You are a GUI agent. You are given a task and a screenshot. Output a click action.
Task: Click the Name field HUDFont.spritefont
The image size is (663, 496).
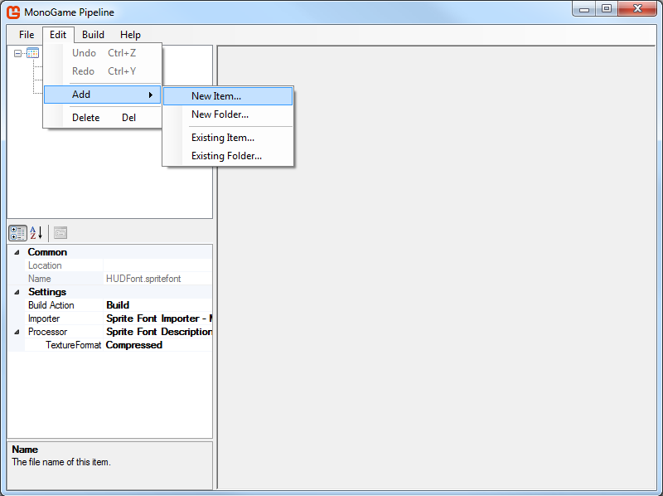157,279
